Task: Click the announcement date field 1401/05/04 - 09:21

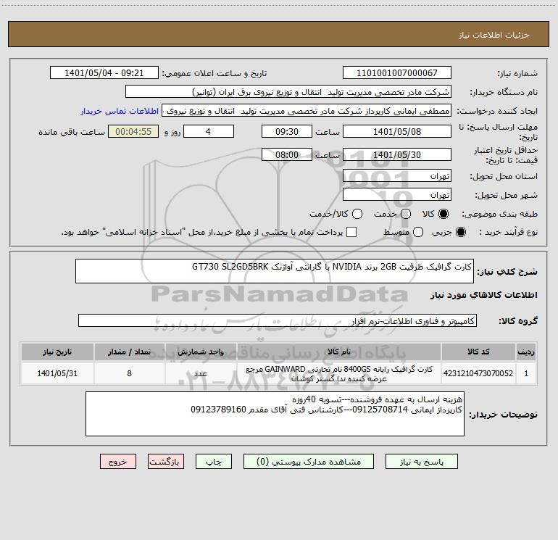Action: coord(104,73)
